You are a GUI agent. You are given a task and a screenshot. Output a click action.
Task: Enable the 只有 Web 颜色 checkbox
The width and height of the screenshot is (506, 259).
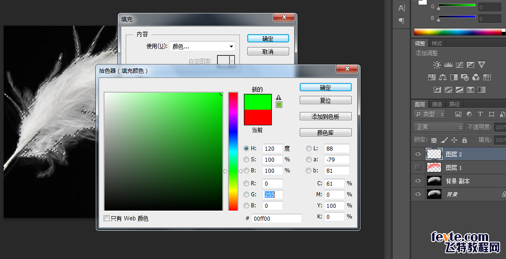tap(106, 218)
